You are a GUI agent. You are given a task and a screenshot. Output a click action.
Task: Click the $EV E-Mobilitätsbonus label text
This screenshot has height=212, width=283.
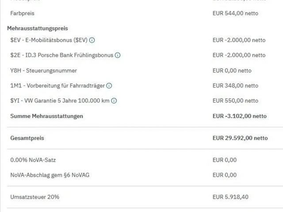pos(49,40)
